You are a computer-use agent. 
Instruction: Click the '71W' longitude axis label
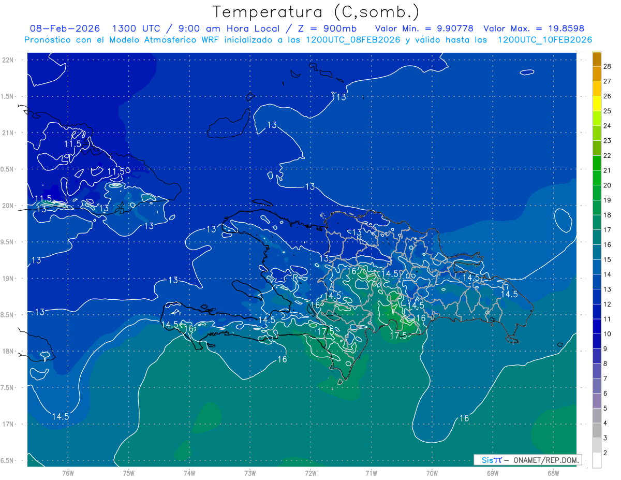(x=371, y=473)
